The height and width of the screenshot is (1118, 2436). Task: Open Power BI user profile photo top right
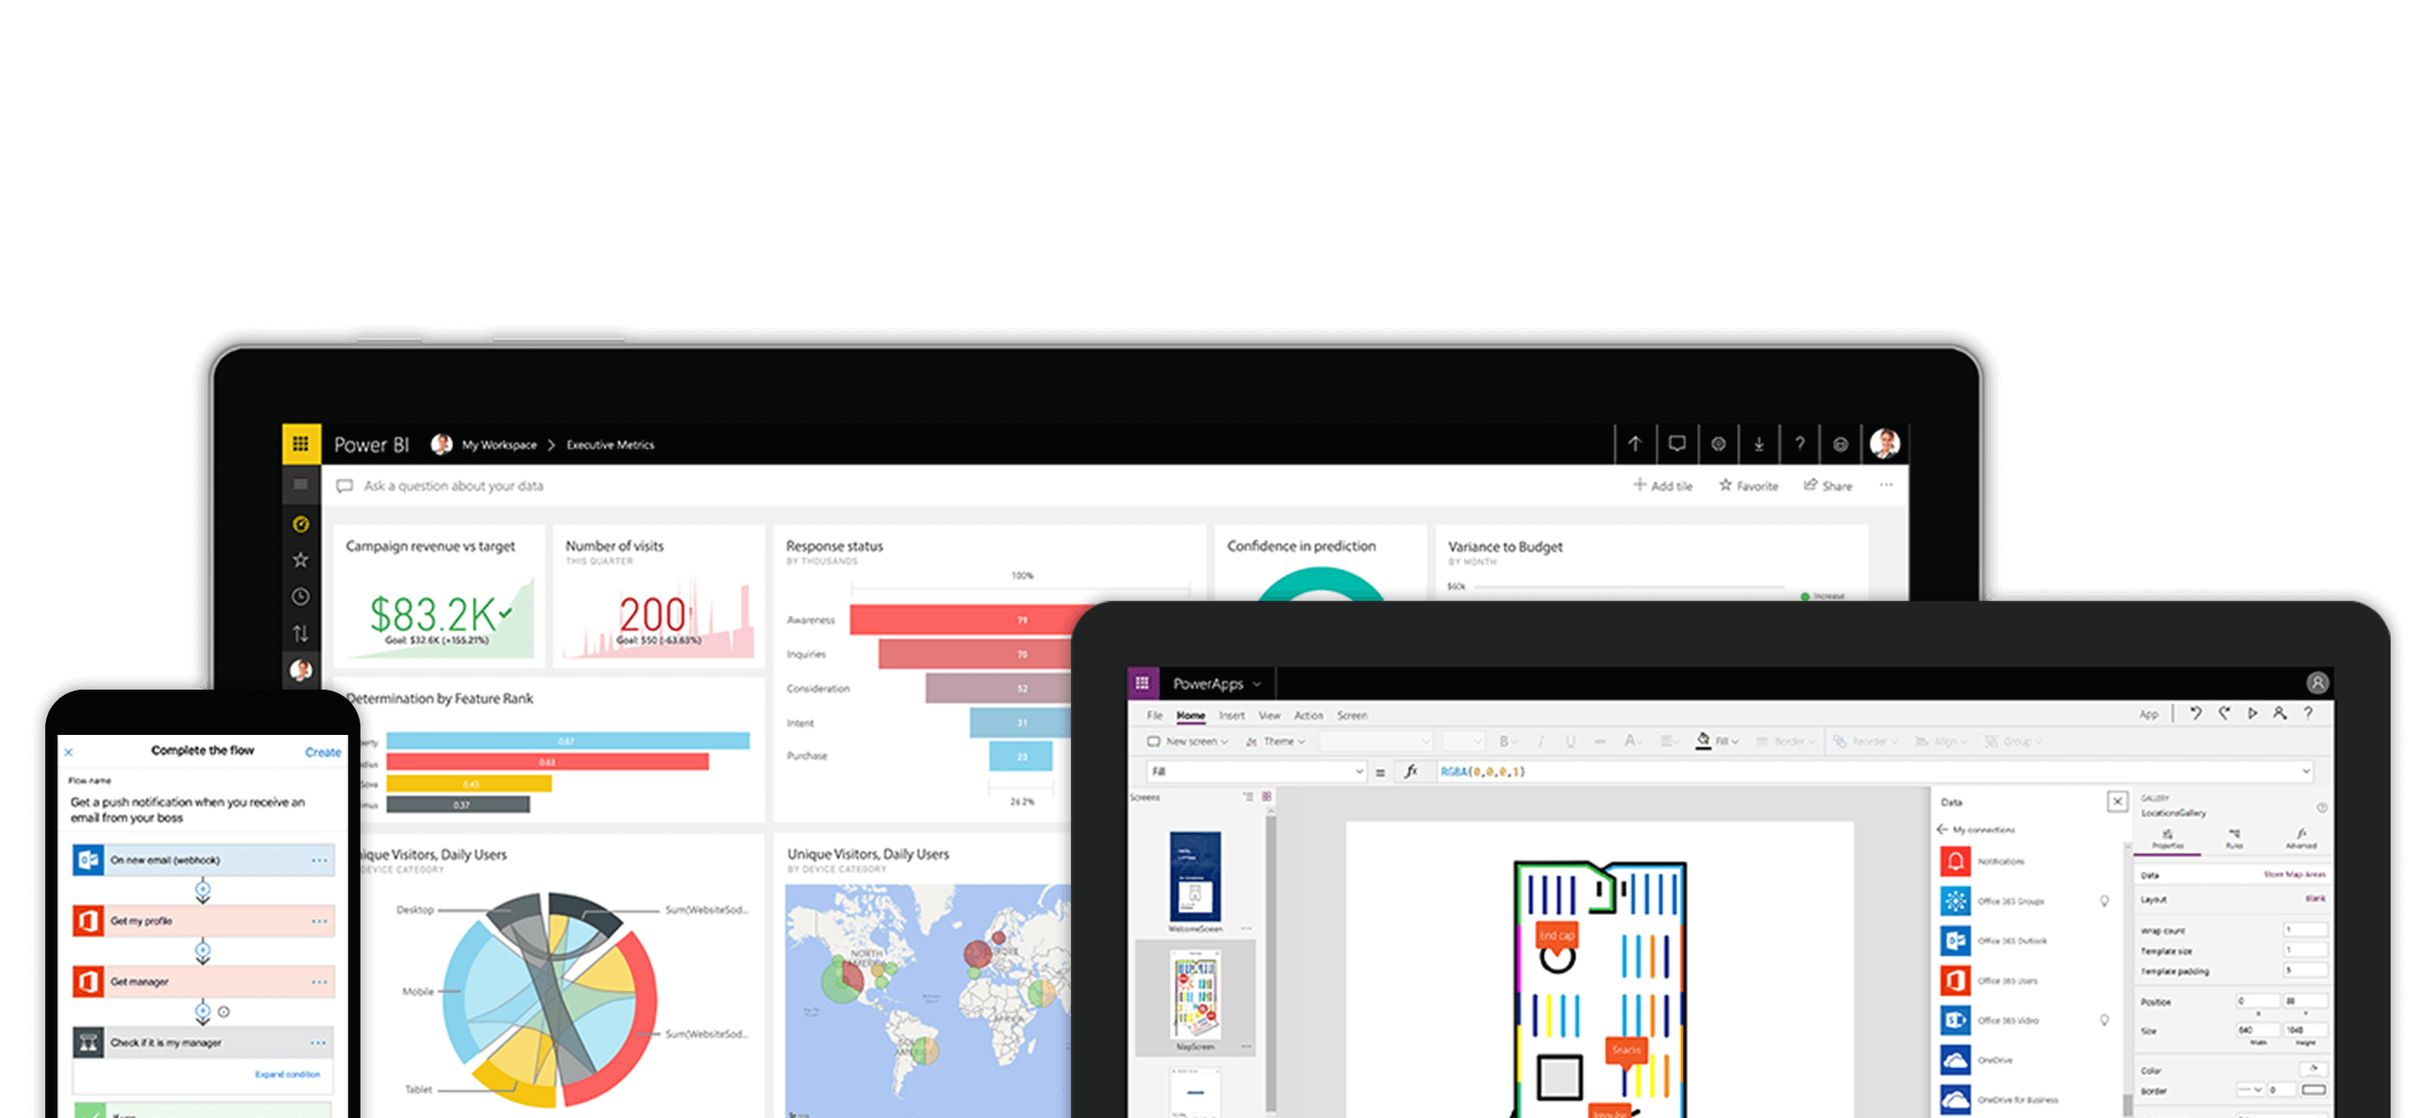(x=1885, y=443)
